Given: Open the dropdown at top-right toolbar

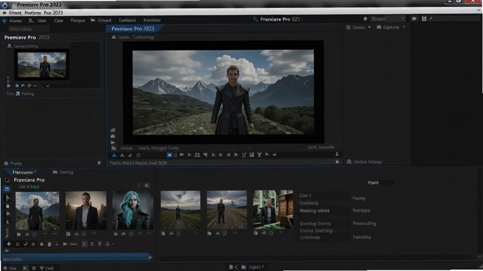Looking at the screenshot, I should [388, 19].
